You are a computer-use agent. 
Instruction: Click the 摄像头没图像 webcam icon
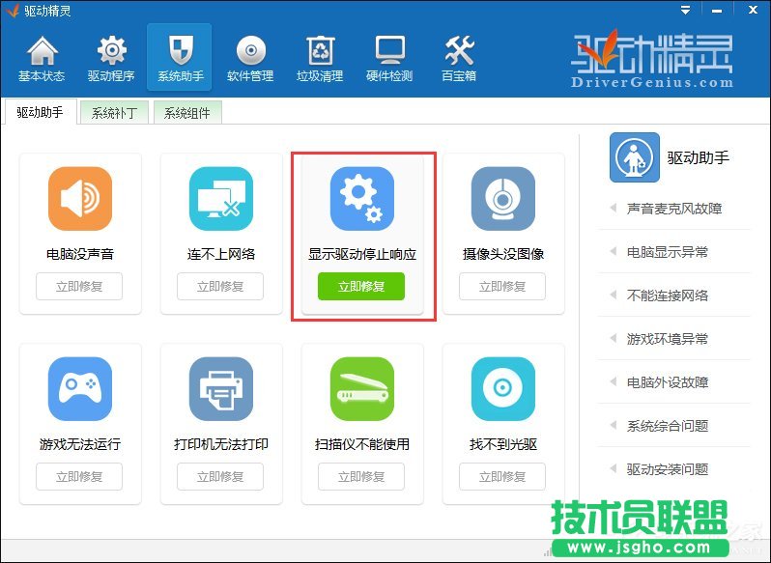[x=503, y=199]
